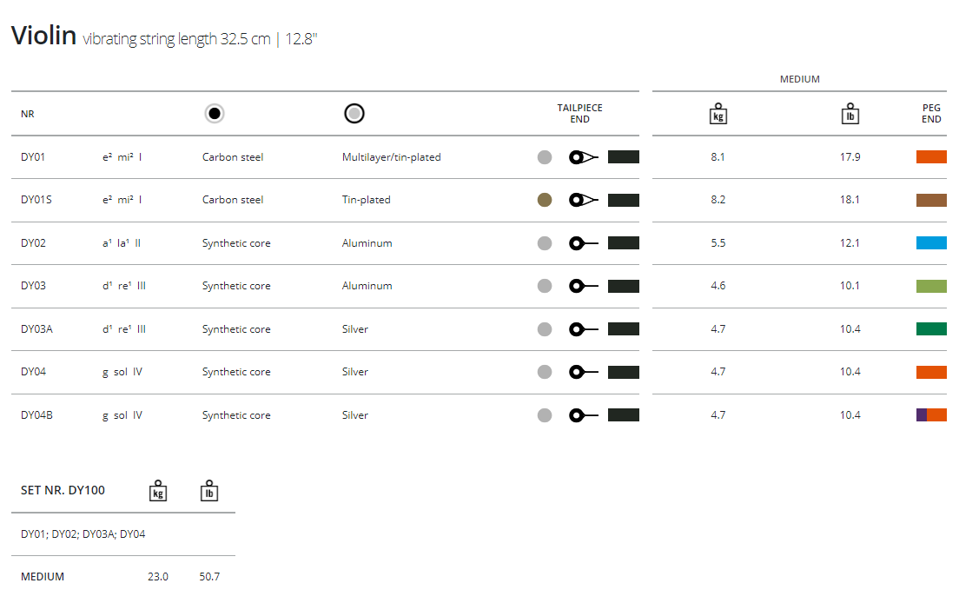Click the purple-orange peg swatch for DY04B
Viewport: 959px width, 603px height.
click(x=931, y=415)
